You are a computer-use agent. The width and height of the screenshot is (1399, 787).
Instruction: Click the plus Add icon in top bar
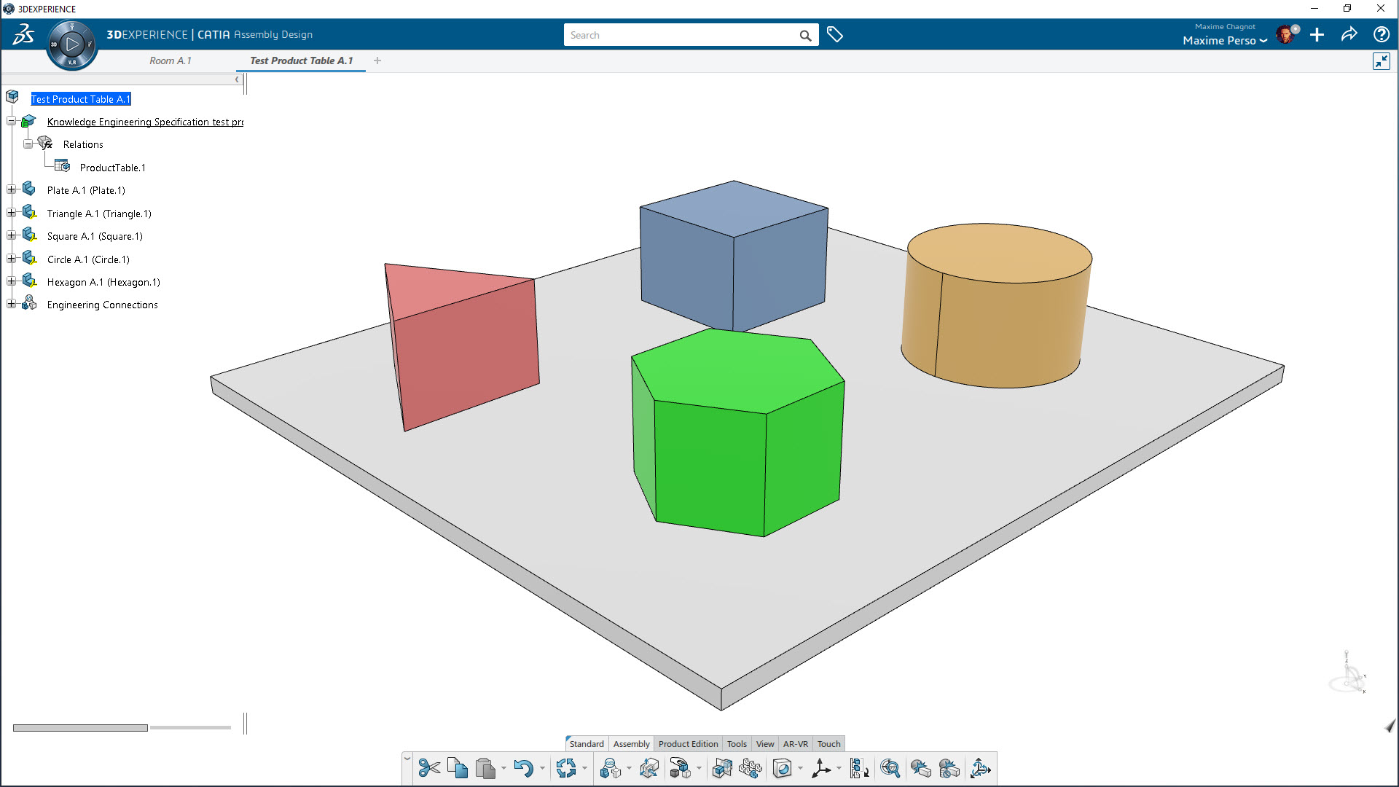point(1317,34)
